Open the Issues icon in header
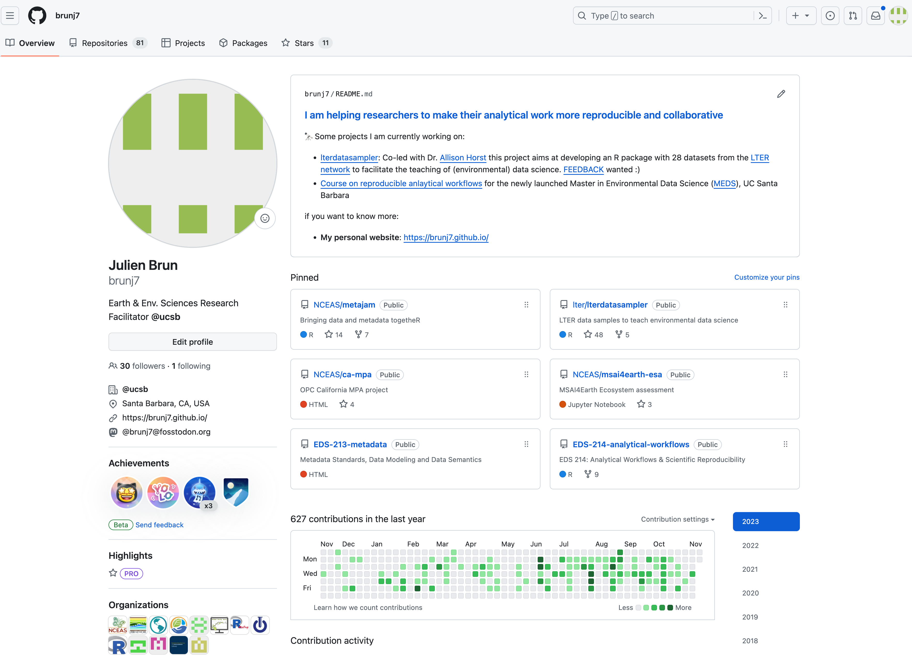 830,16
